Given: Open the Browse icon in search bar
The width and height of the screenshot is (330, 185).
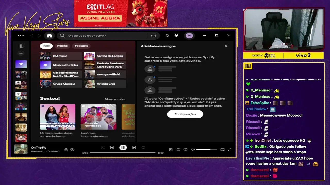Looking at the screenshot, I should 154,36.
